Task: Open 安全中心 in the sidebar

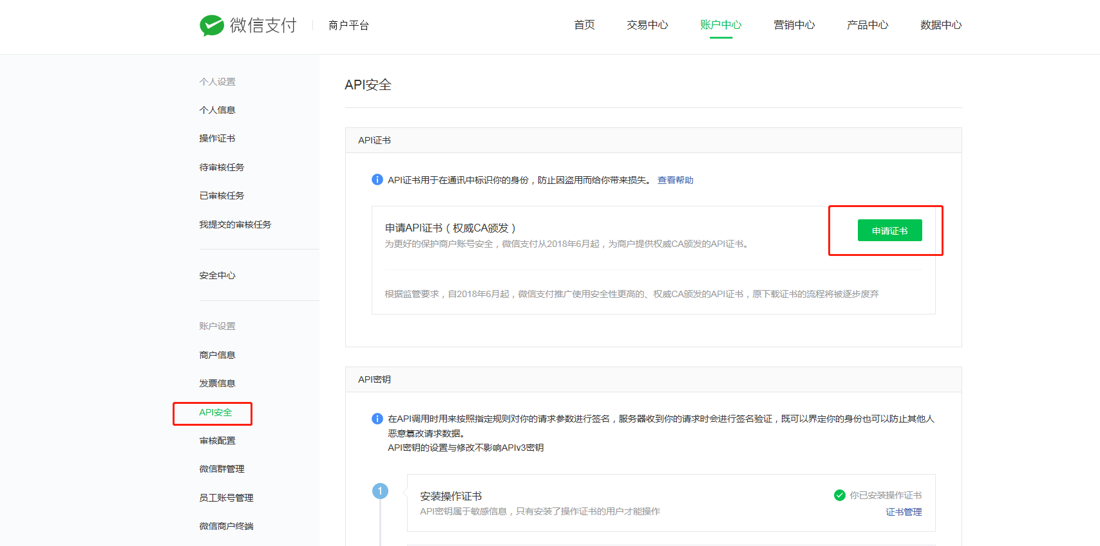Action: tap(218, 275)
